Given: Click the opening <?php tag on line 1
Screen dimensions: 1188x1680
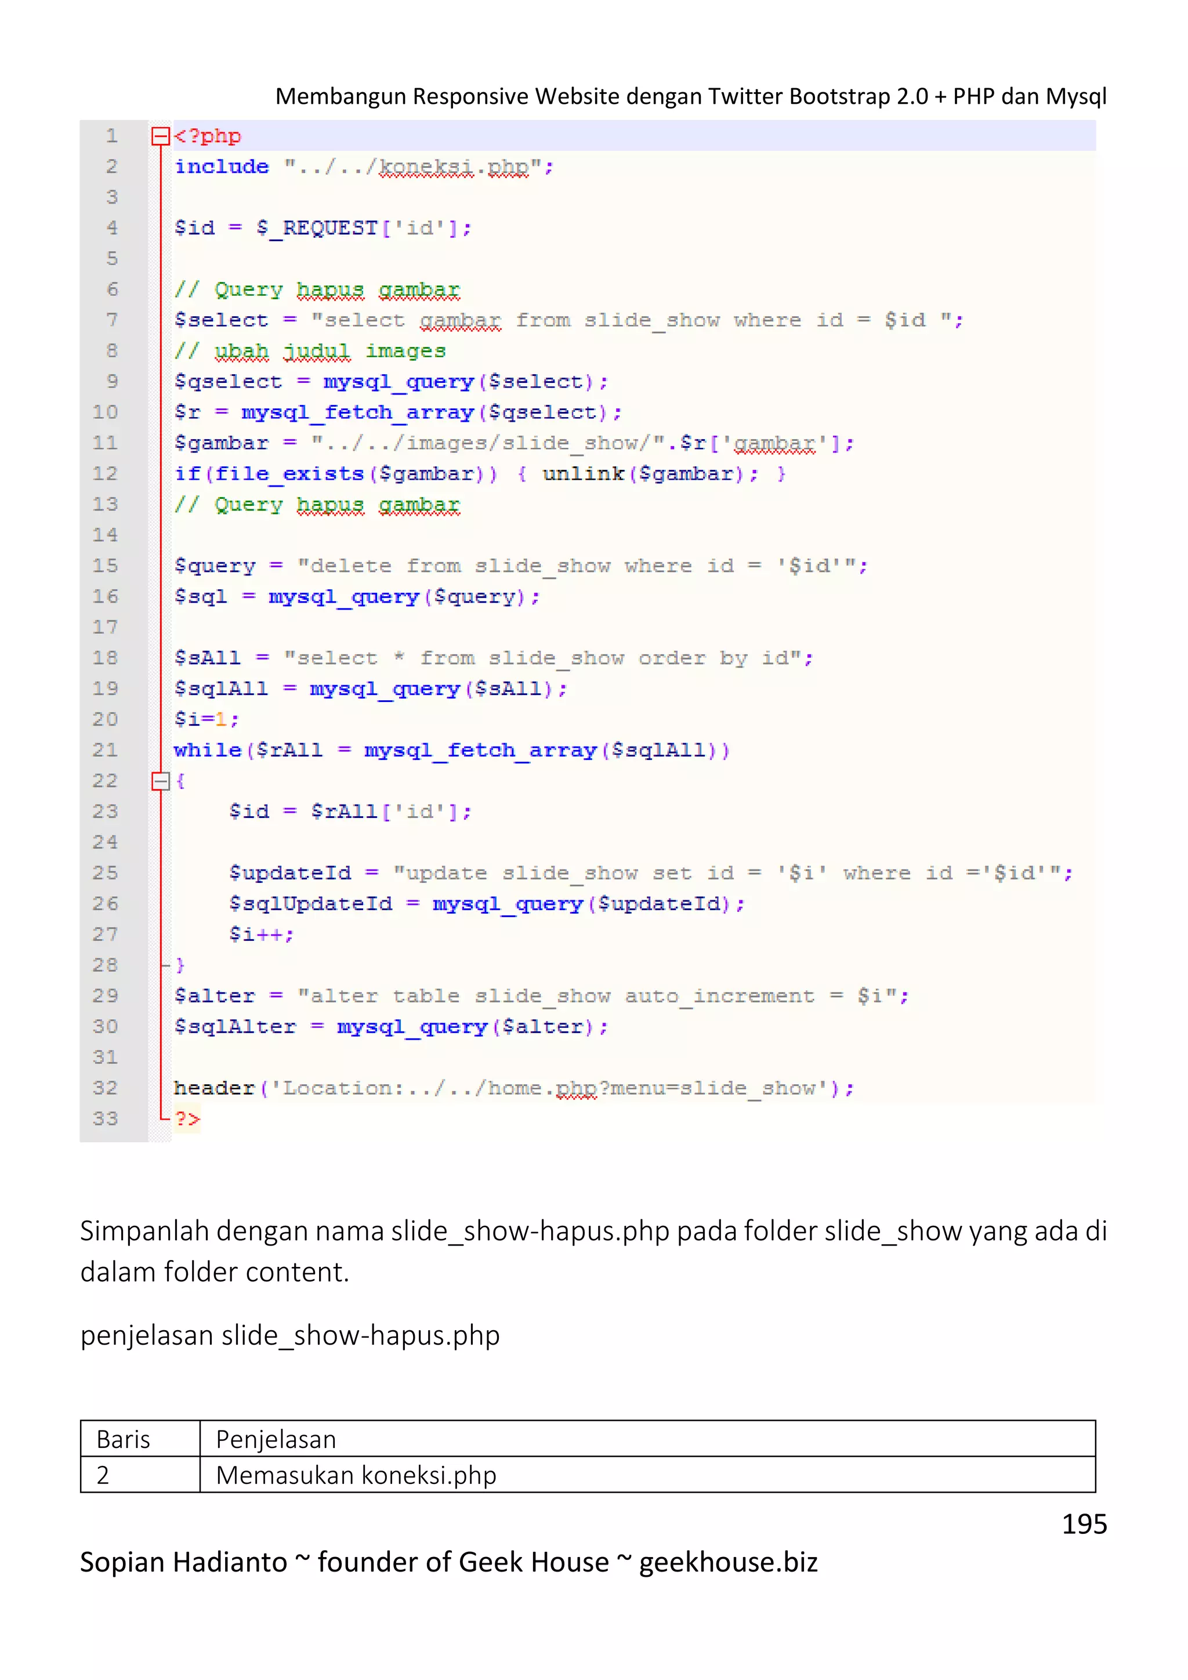Looking at the screenshot, I should click(x=208, y=136).
